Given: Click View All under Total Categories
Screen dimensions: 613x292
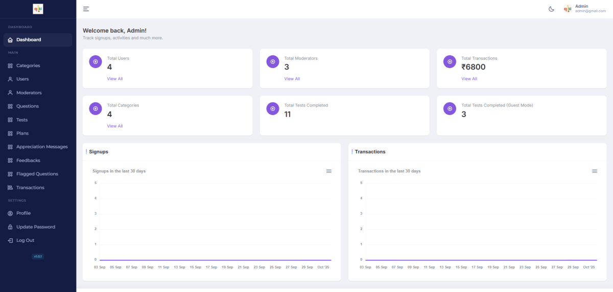Looking at the screenshot, I should (x=114, y=126).
